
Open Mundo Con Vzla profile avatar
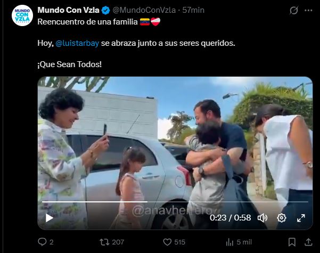[x=22, y=15]
